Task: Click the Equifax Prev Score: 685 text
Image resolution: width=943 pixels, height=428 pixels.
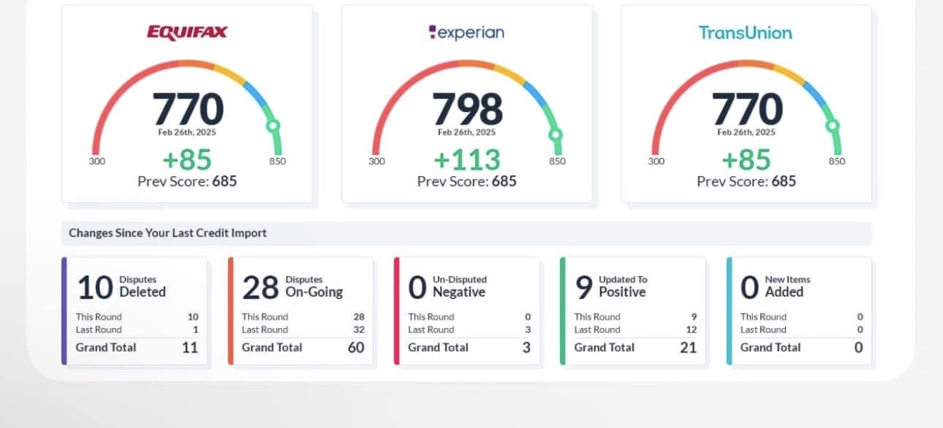Action: 187,181
